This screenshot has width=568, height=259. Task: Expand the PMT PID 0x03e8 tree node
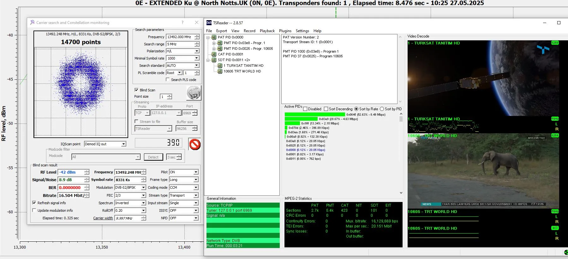[x=214, y=43]
